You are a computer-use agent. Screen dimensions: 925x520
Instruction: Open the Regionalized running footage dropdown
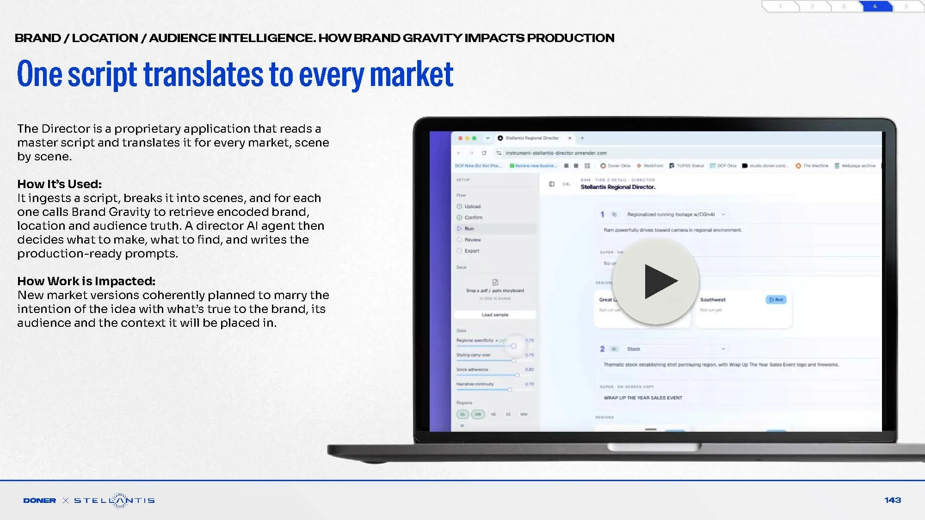click(x=677, y=214)
